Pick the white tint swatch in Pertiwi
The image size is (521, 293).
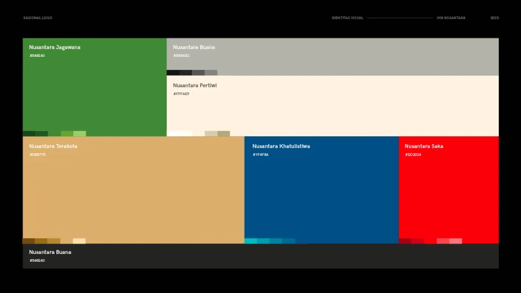pos(173,133)
